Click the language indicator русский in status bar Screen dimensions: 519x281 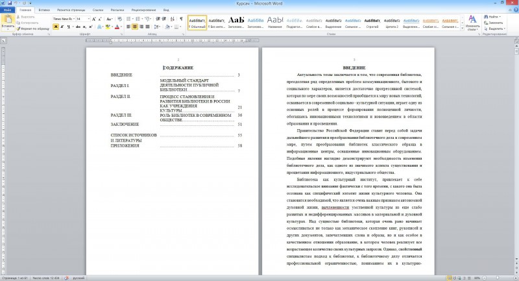click(x=78, y=278)
